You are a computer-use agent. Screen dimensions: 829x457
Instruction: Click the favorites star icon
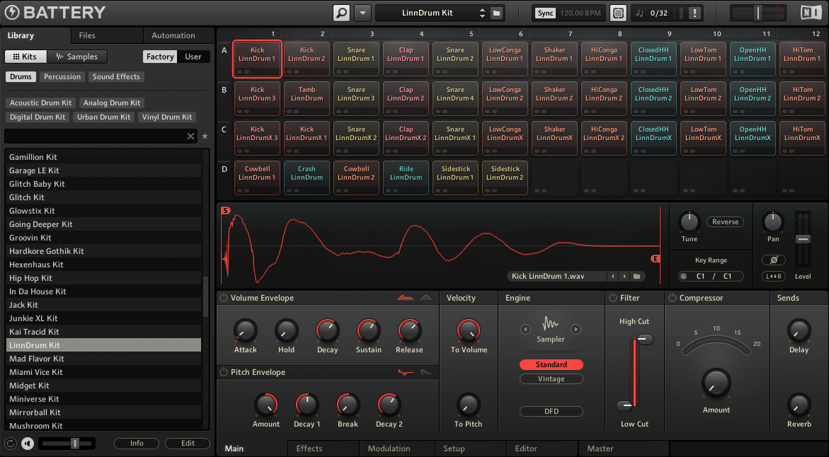coord(205,137)
